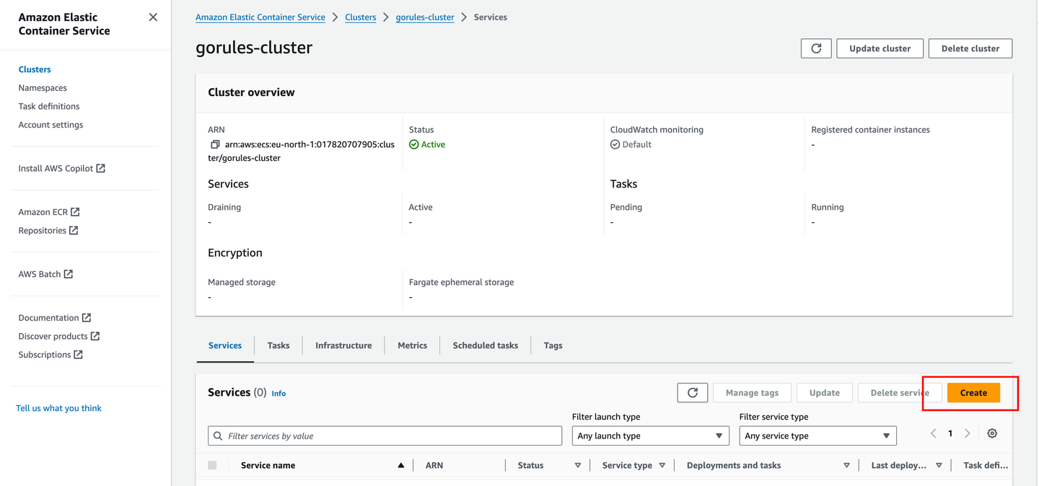Switch to the Metrics tab
Viewport: 1039px width, 486px height.
point(412,345)
